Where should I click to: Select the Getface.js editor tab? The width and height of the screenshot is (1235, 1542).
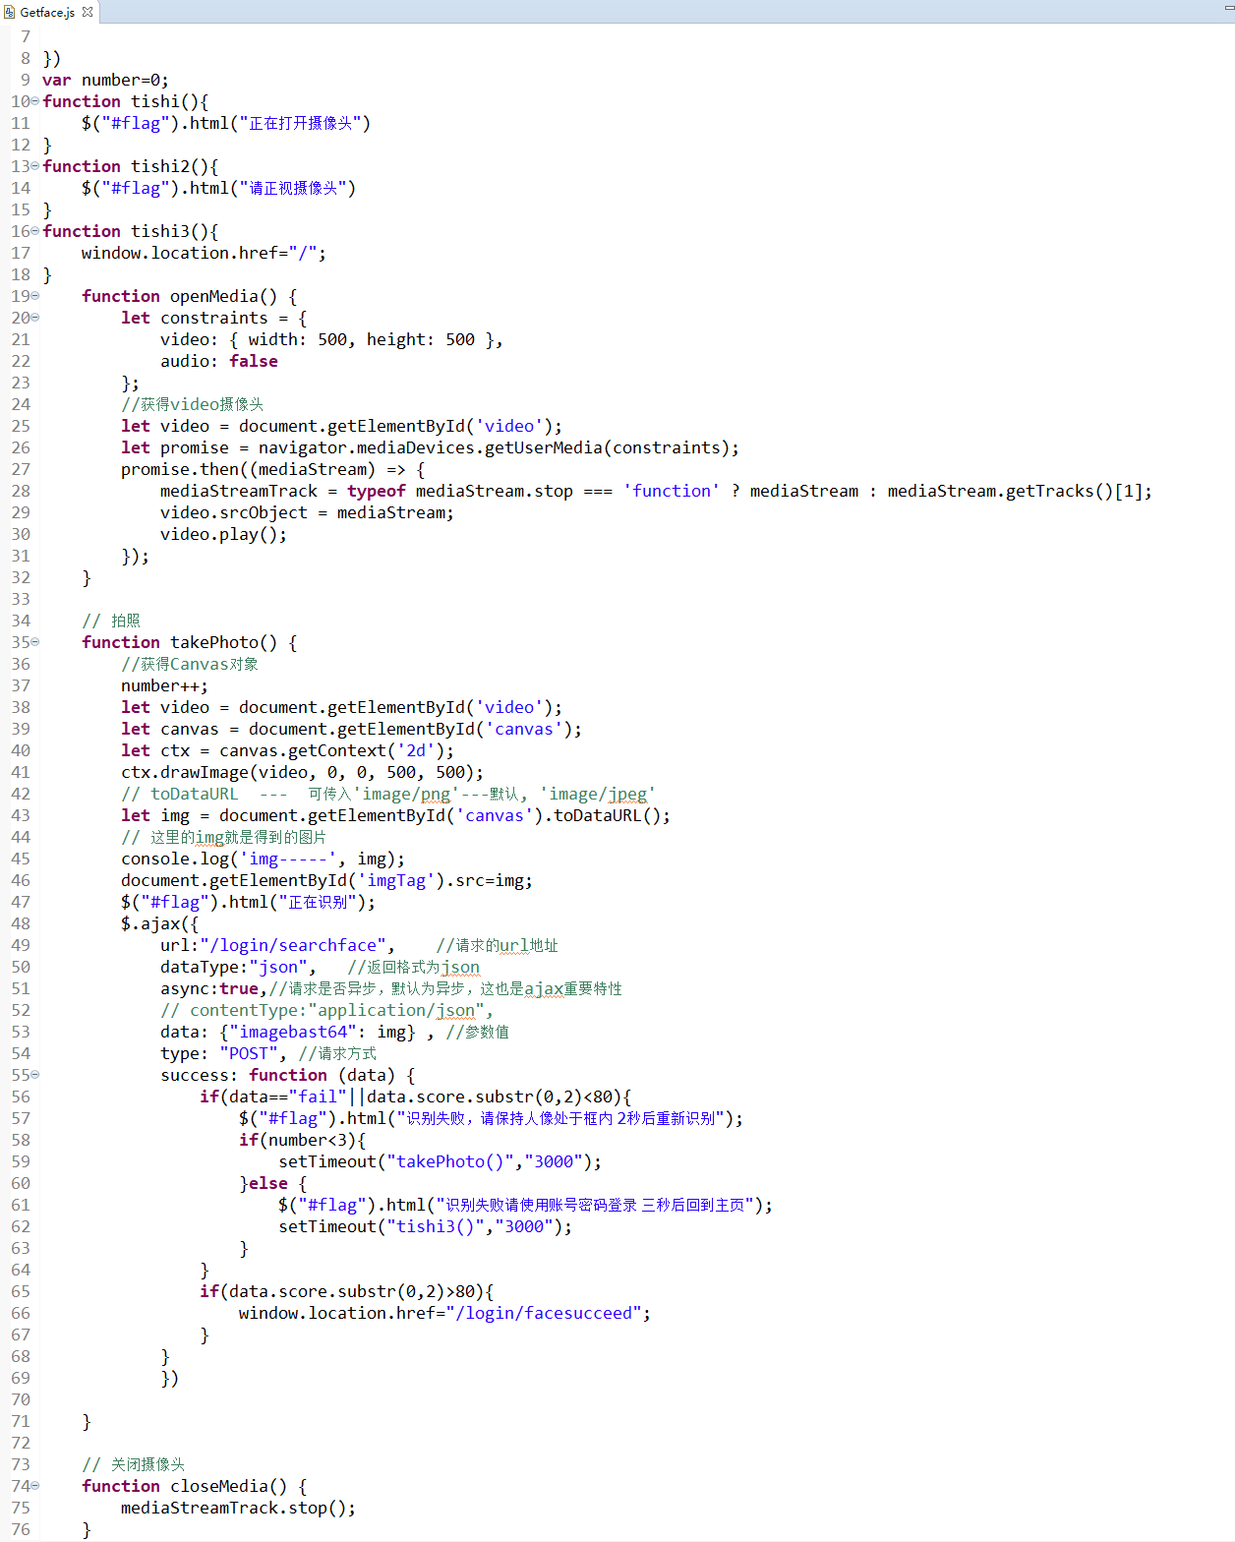(x=49, y=12)
